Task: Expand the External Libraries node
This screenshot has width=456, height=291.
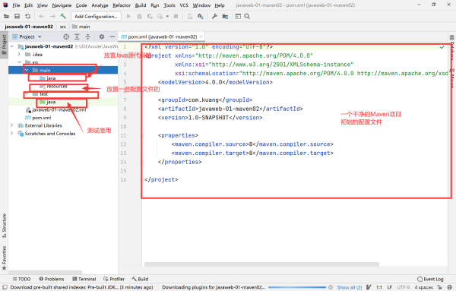Action: click(x=11, y=125)
